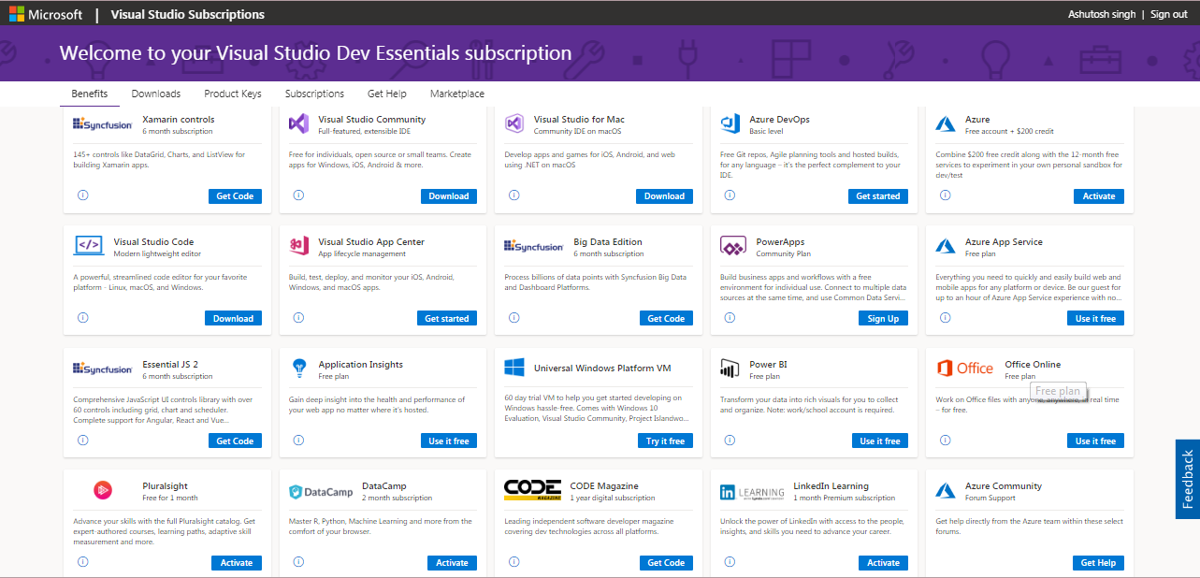1200x578 pixels.
Task: Open info icon on PowerApps card
Action: (730, 318)
